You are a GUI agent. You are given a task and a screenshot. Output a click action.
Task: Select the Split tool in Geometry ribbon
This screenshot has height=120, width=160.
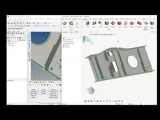point(88,24)
